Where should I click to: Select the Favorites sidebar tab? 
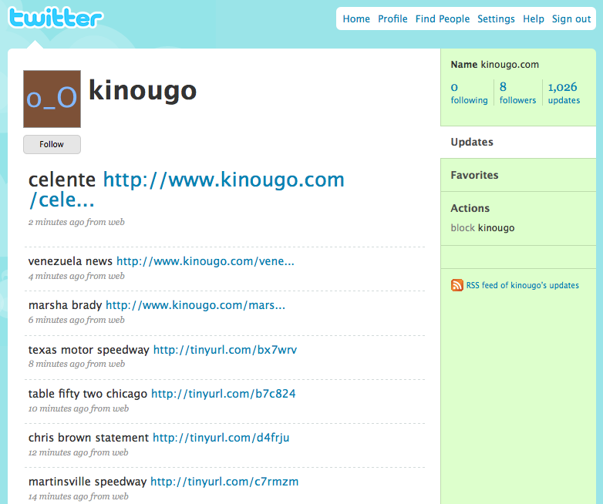pos(518,175)
